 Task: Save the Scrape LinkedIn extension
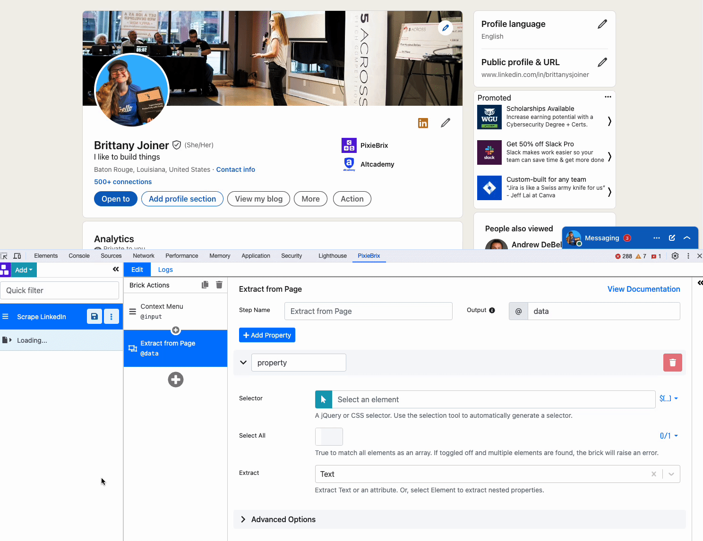pyautogui.click(x=94, y=316)
